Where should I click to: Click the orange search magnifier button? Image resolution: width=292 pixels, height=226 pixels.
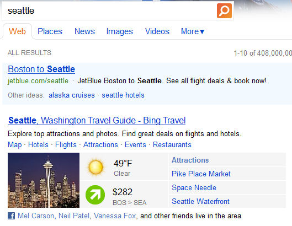click(x=224, y=10)
